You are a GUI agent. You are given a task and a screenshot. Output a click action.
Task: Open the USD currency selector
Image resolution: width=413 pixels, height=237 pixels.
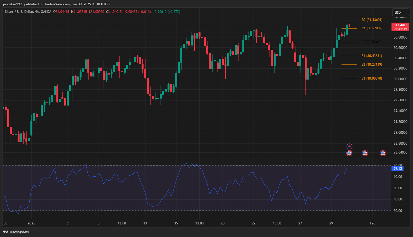[400, 12]
